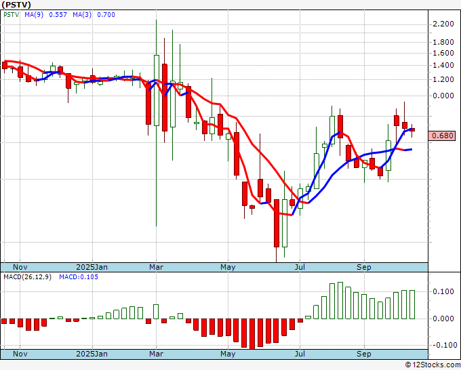This screenshot has height=370, width=461.
Task: Click Jul on the price chart timeline
Action: coord(299,267)
